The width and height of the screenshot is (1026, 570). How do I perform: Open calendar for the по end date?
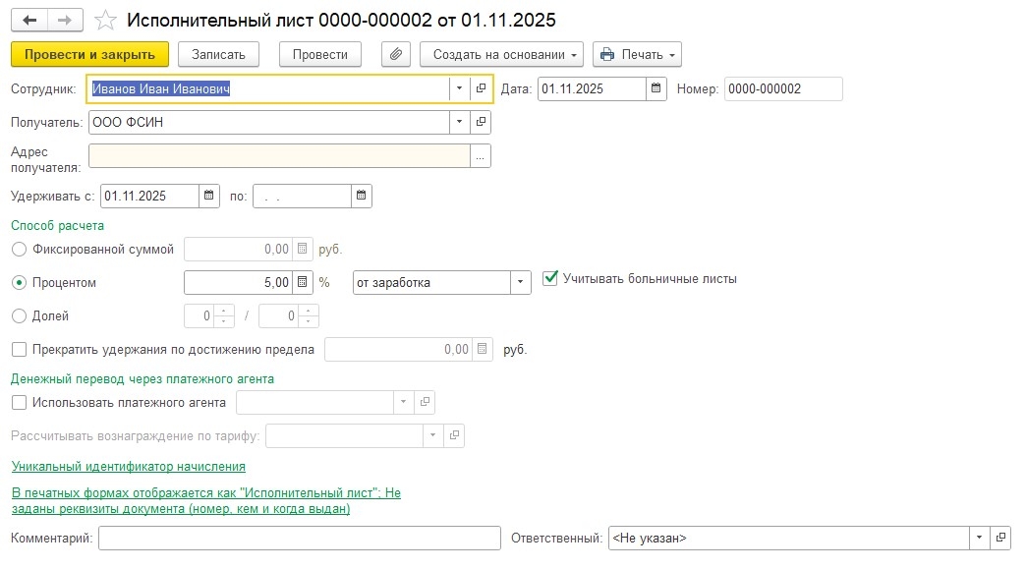click(x=362, y=197)
